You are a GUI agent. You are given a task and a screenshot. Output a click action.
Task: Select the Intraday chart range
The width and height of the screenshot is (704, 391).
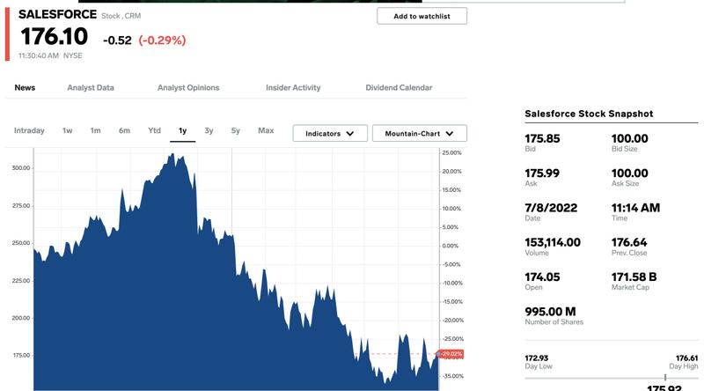coord(29,130)
